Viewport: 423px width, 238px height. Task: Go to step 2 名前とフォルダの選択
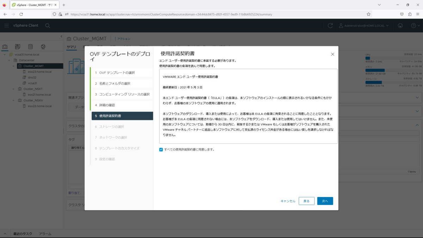(122, 84)
